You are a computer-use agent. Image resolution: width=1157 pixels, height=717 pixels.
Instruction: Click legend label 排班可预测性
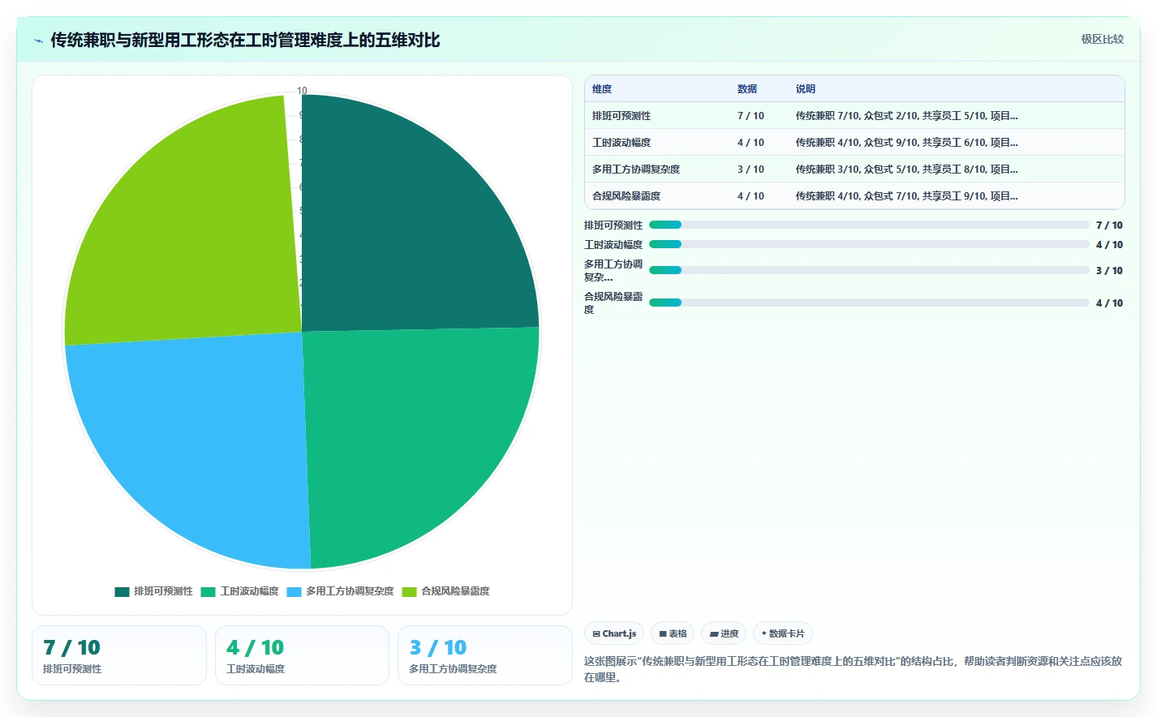coord(163,591)
